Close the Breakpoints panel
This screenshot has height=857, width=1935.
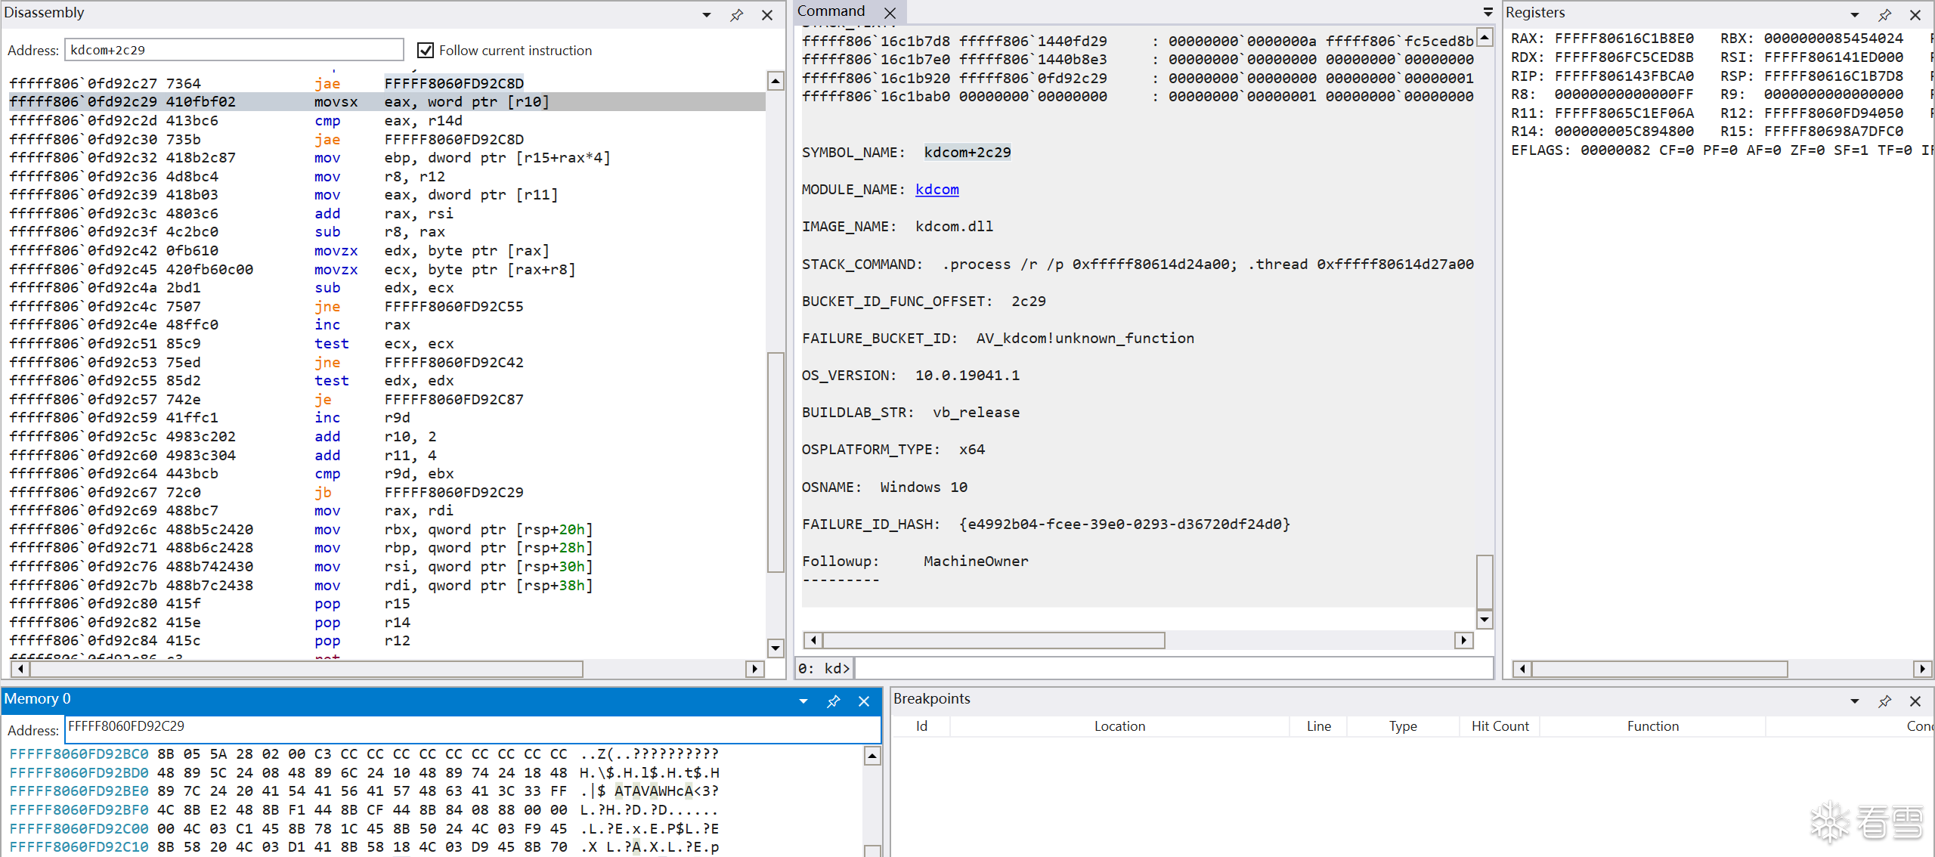1915,701
